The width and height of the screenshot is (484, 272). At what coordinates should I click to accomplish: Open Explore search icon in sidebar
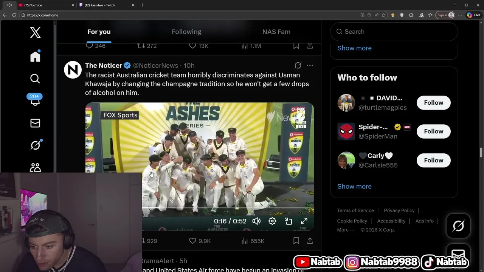pos(35,79)
